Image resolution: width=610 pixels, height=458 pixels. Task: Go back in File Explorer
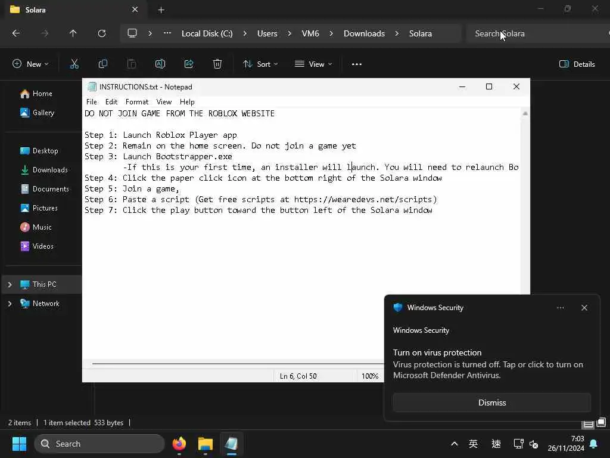click(16, 33)
